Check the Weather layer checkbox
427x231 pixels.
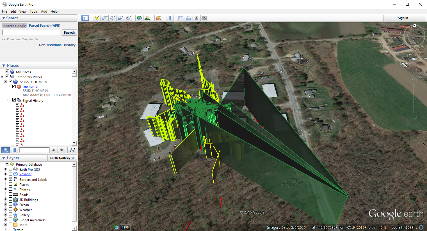[11, 209]
